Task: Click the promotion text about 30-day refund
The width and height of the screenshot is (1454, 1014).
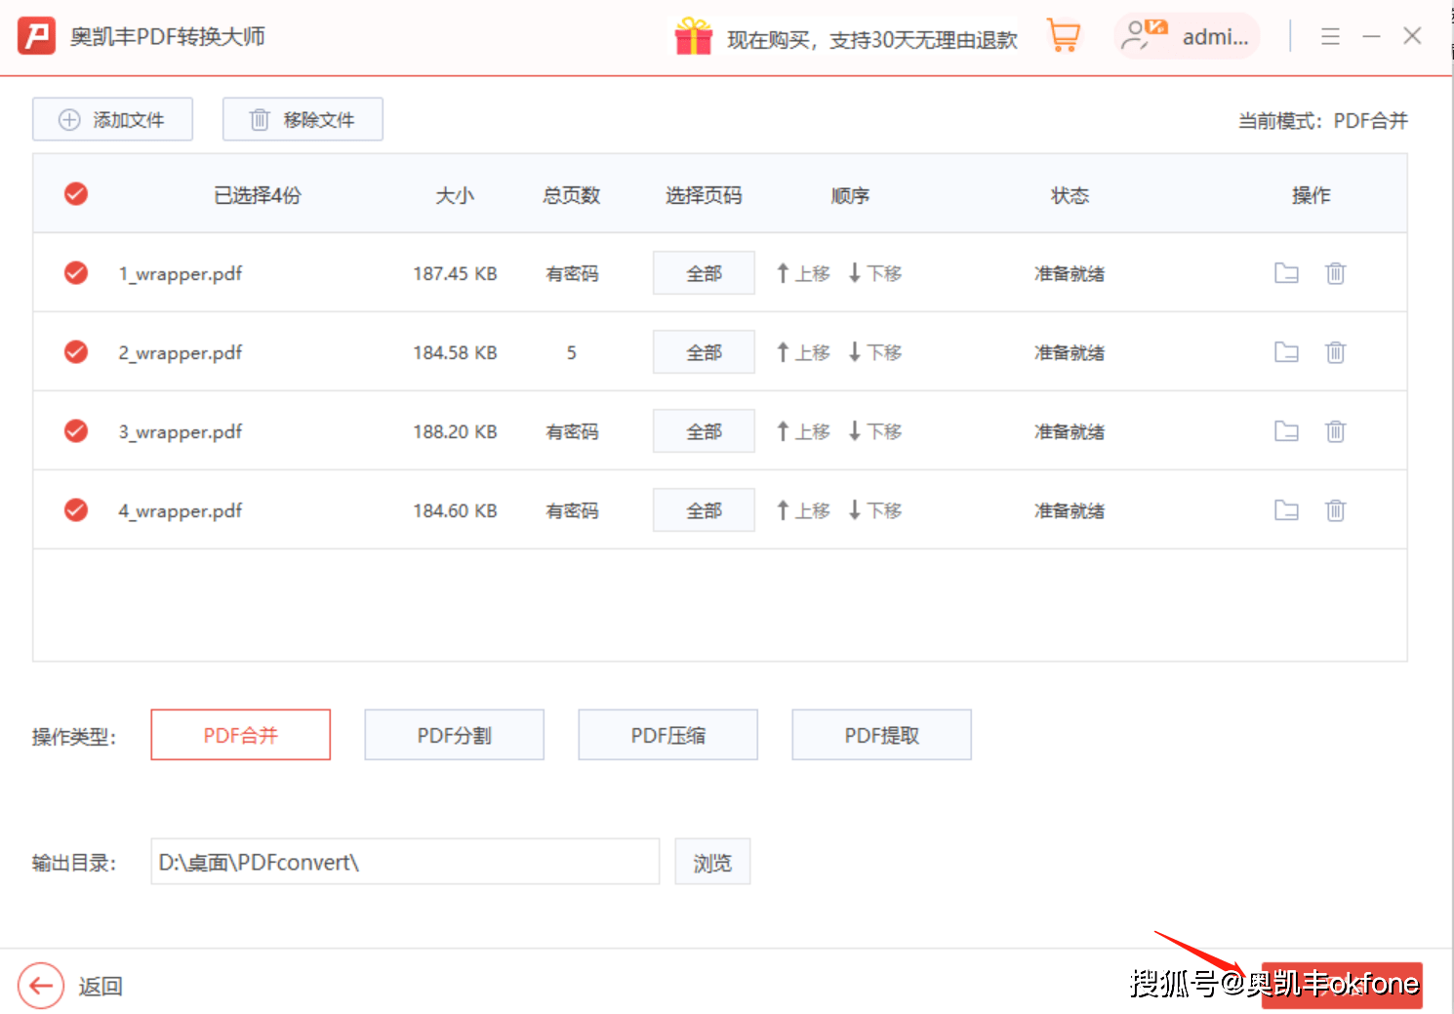Action: pyautogui.click(x=872, y=39)
